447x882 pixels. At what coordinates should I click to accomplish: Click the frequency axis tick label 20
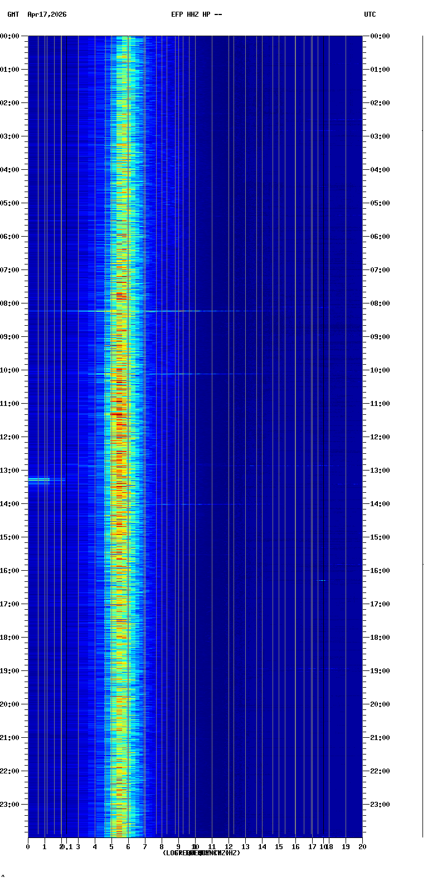coord(362,847)
